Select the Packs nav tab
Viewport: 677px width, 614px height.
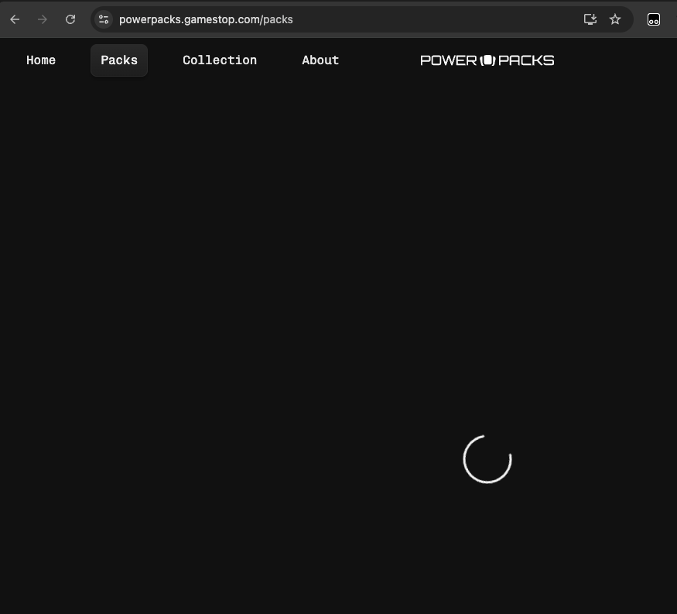click(x=119, y=60)
